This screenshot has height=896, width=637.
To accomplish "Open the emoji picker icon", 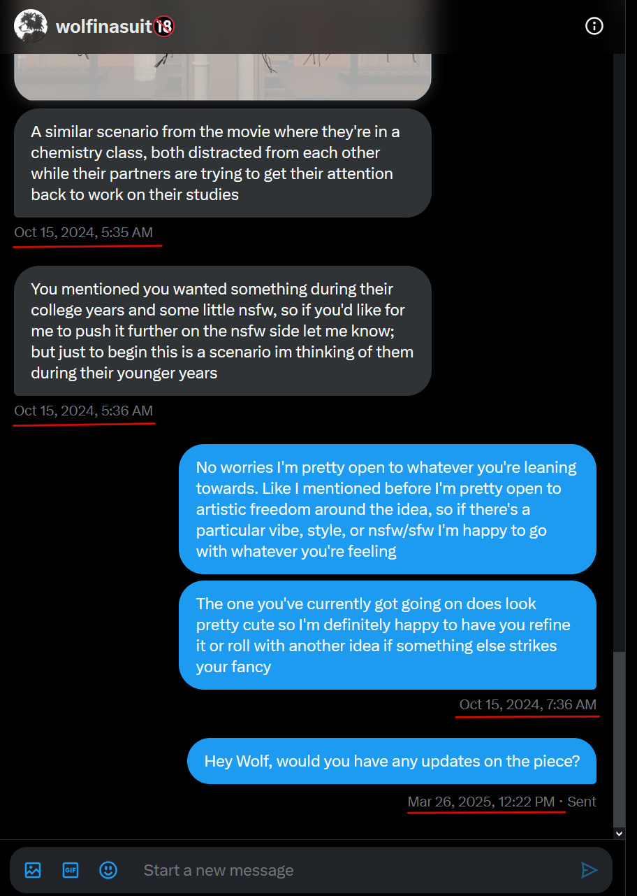I will coord(108,870).
